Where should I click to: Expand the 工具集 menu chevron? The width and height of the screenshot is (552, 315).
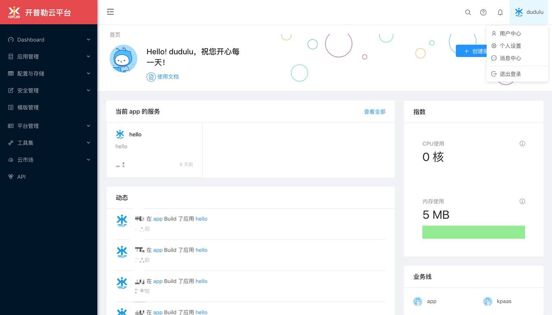pyautogui.click(x=88, y=143)
